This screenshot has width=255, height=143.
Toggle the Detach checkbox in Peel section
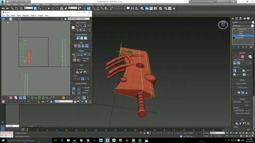point(77,69)
